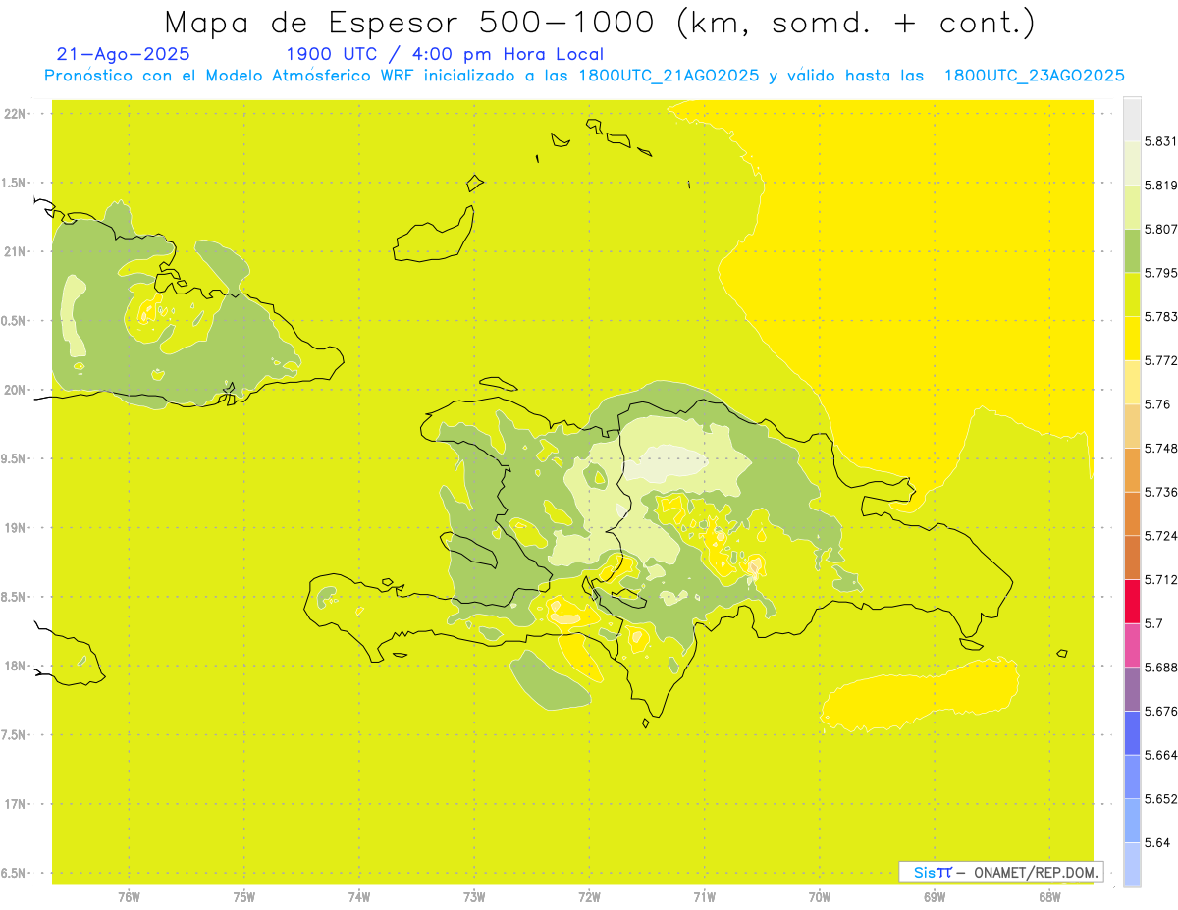Click the 70W longitude label
The width and height of the screenshot is (1178, 910).
pos(820,897)
